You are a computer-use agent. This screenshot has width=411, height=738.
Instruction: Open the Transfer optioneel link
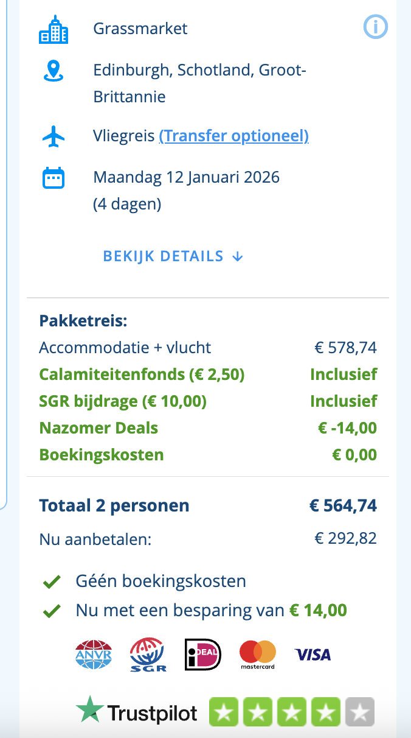point(233,136)
